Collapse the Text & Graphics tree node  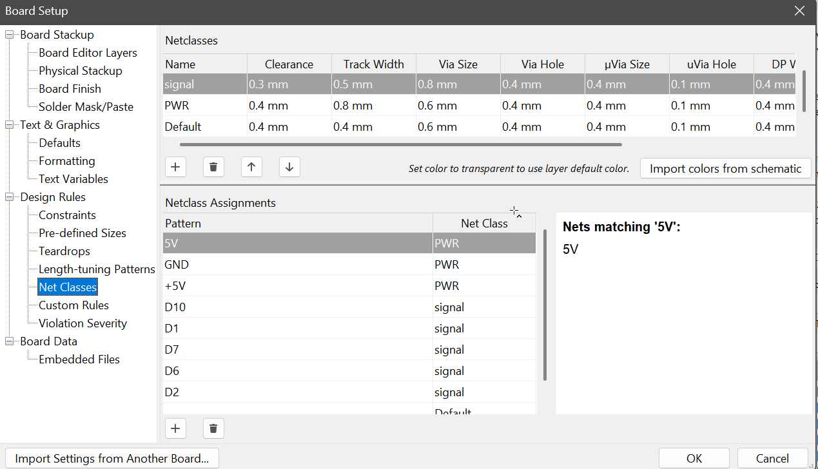point(10,125)
